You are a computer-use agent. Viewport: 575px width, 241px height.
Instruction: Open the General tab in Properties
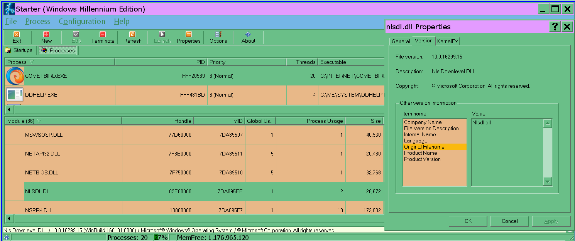click(x=401, y=41)
